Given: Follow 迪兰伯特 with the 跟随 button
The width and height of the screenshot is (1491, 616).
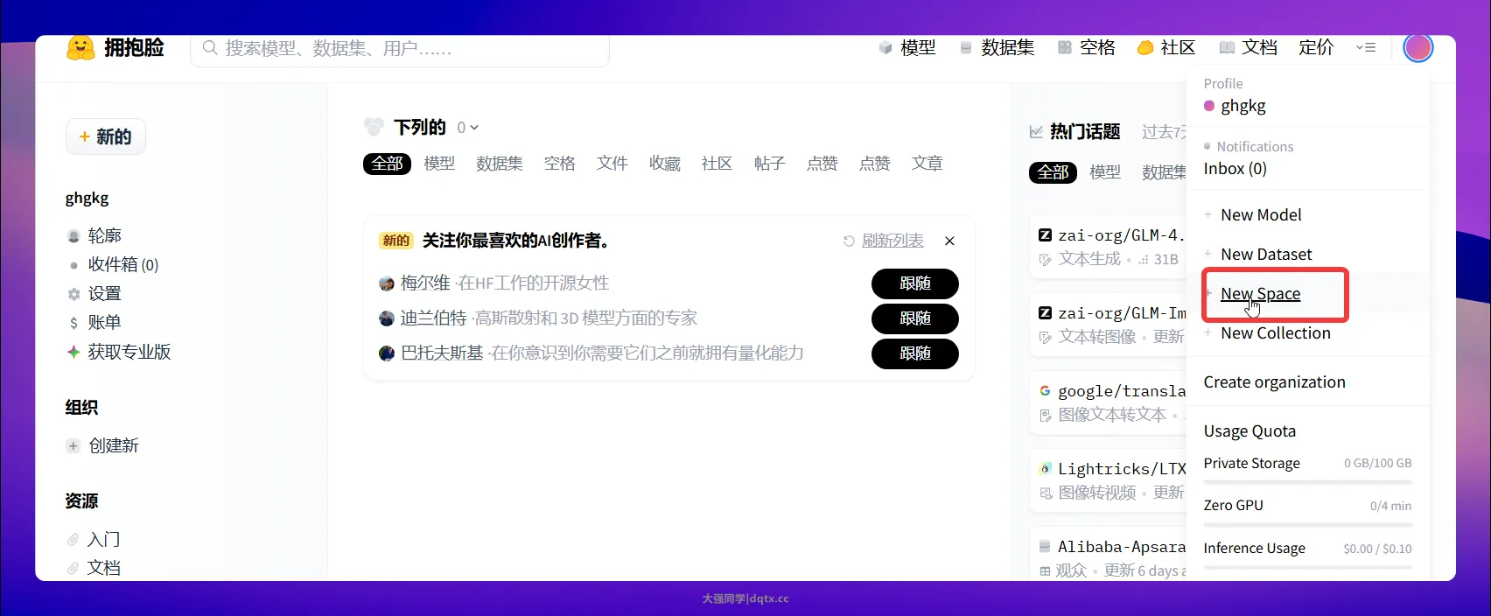Looking at the screenshot, I should tap(914, 318).
